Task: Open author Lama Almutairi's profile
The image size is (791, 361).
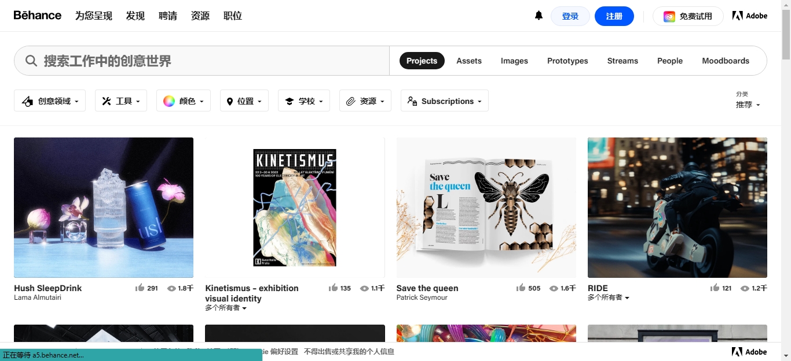Action: (38, 297)
